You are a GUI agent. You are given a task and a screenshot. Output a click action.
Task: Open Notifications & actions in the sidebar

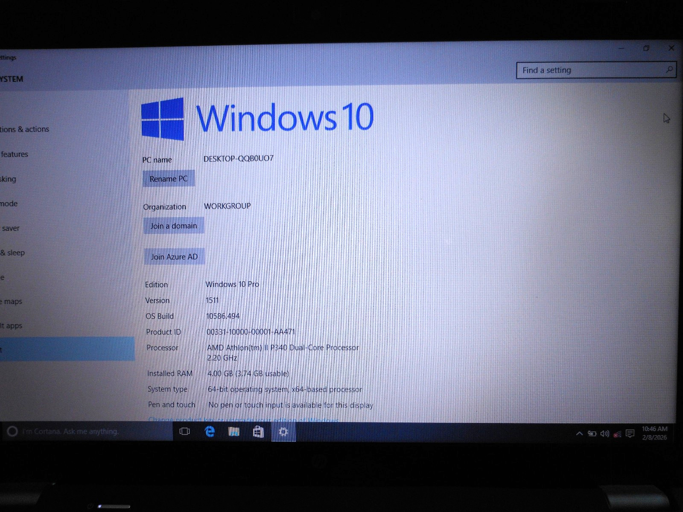click(24, 129)
